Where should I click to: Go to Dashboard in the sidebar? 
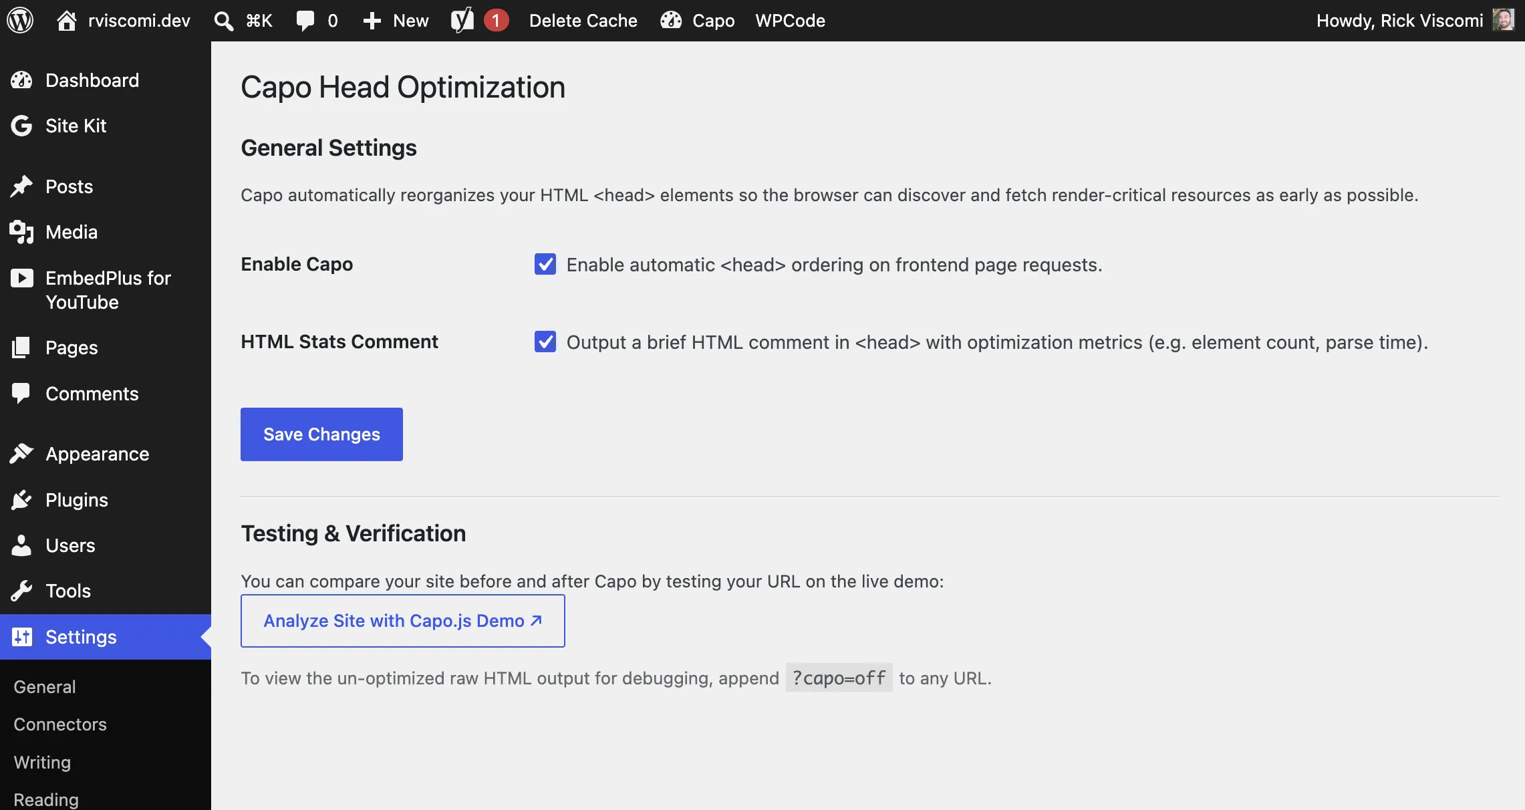coord(92,80)
